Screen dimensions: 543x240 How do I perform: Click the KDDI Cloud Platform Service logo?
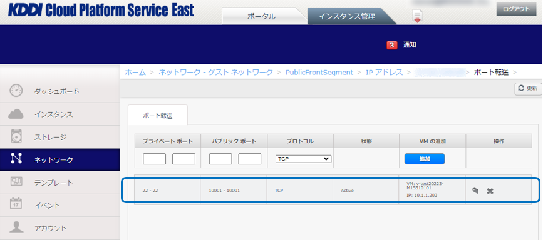click(101, 11)
